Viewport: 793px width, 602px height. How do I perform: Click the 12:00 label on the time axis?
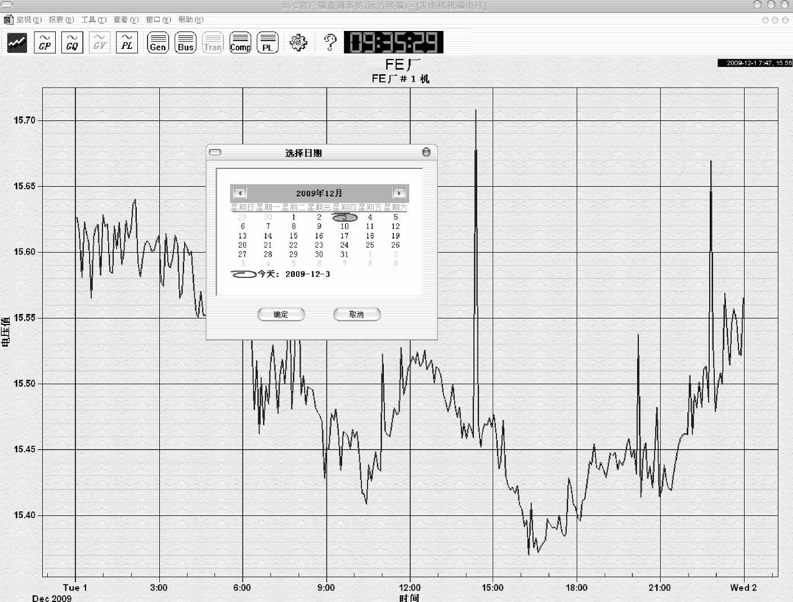pos(409,587)
